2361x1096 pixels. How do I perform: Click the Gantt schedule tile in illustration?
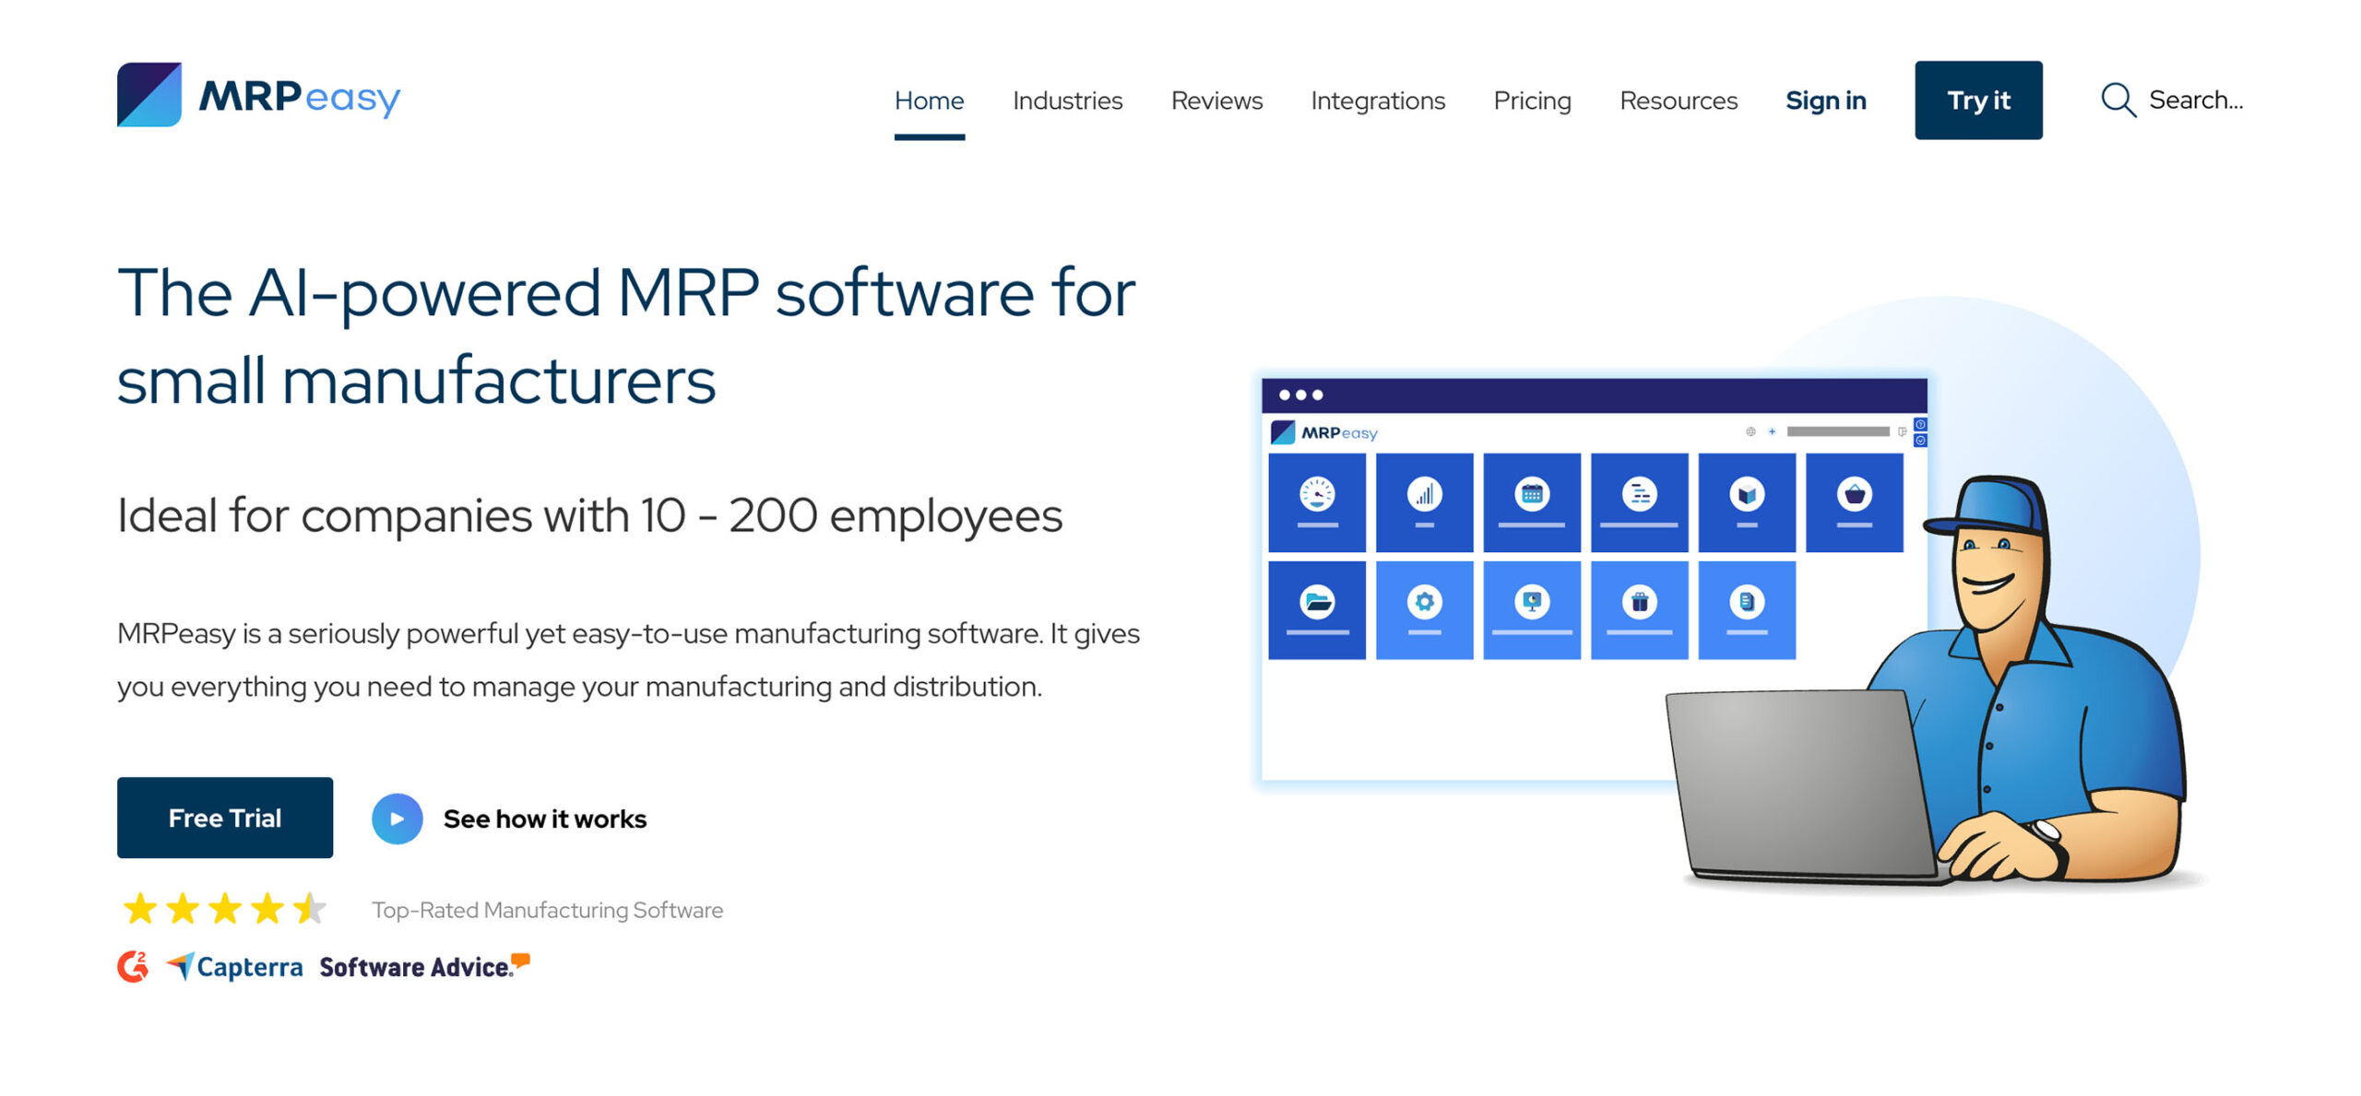click(1639, 502)
